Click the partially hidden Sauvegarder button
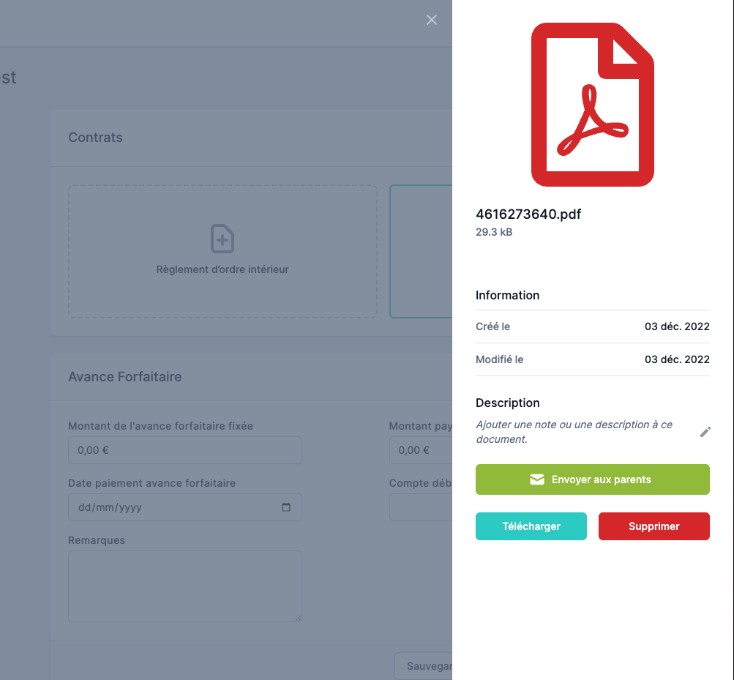Image resolution: width=734 pixels, height=680 pixels. 424,666
